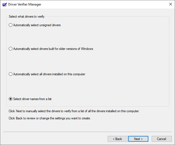Click the empty title bar area beside the title

click(104, 4)
